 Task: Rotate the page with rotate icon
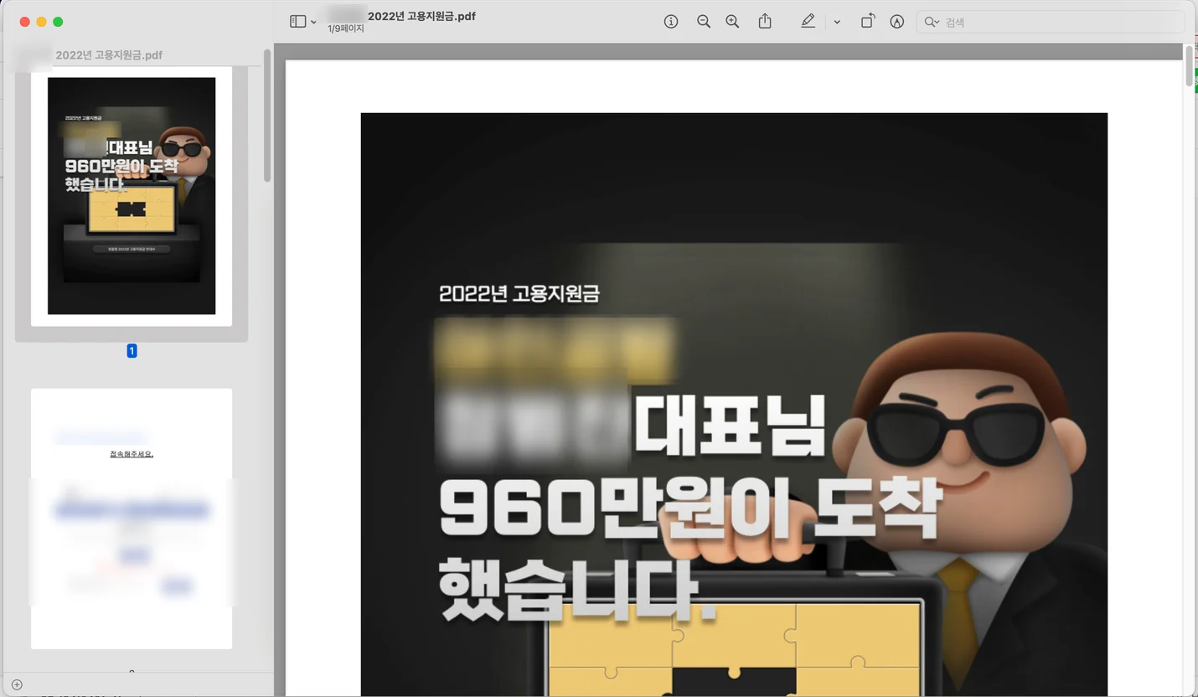(868, 22)
